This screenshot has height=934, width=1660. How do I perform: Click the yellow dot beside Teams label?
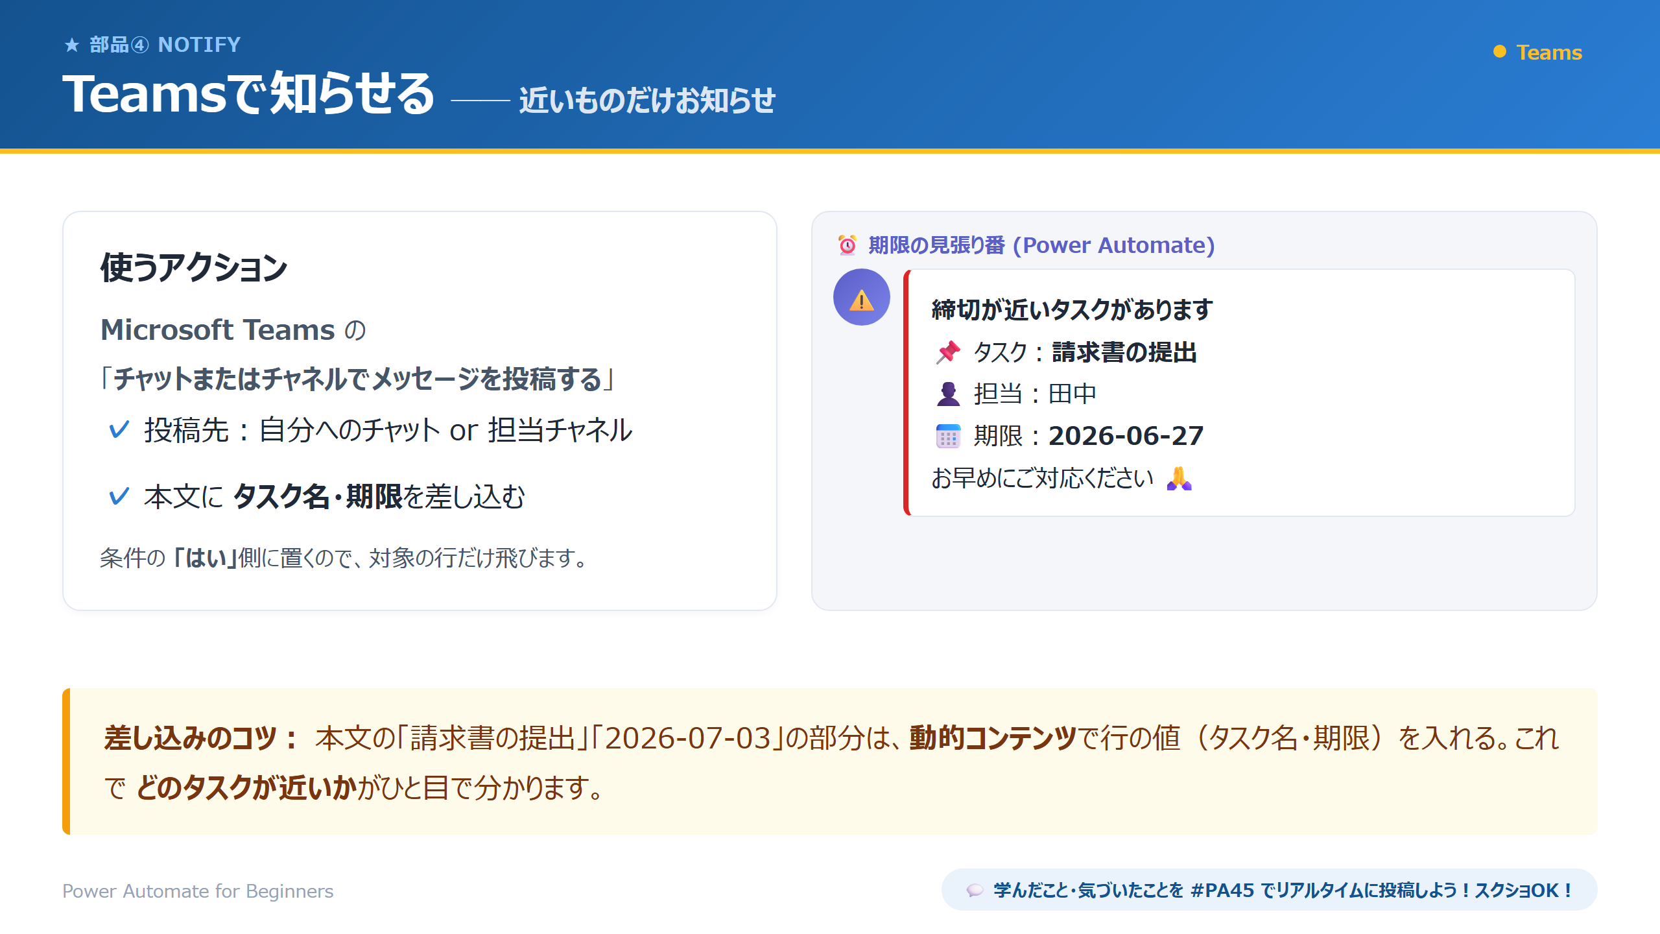1499,52
